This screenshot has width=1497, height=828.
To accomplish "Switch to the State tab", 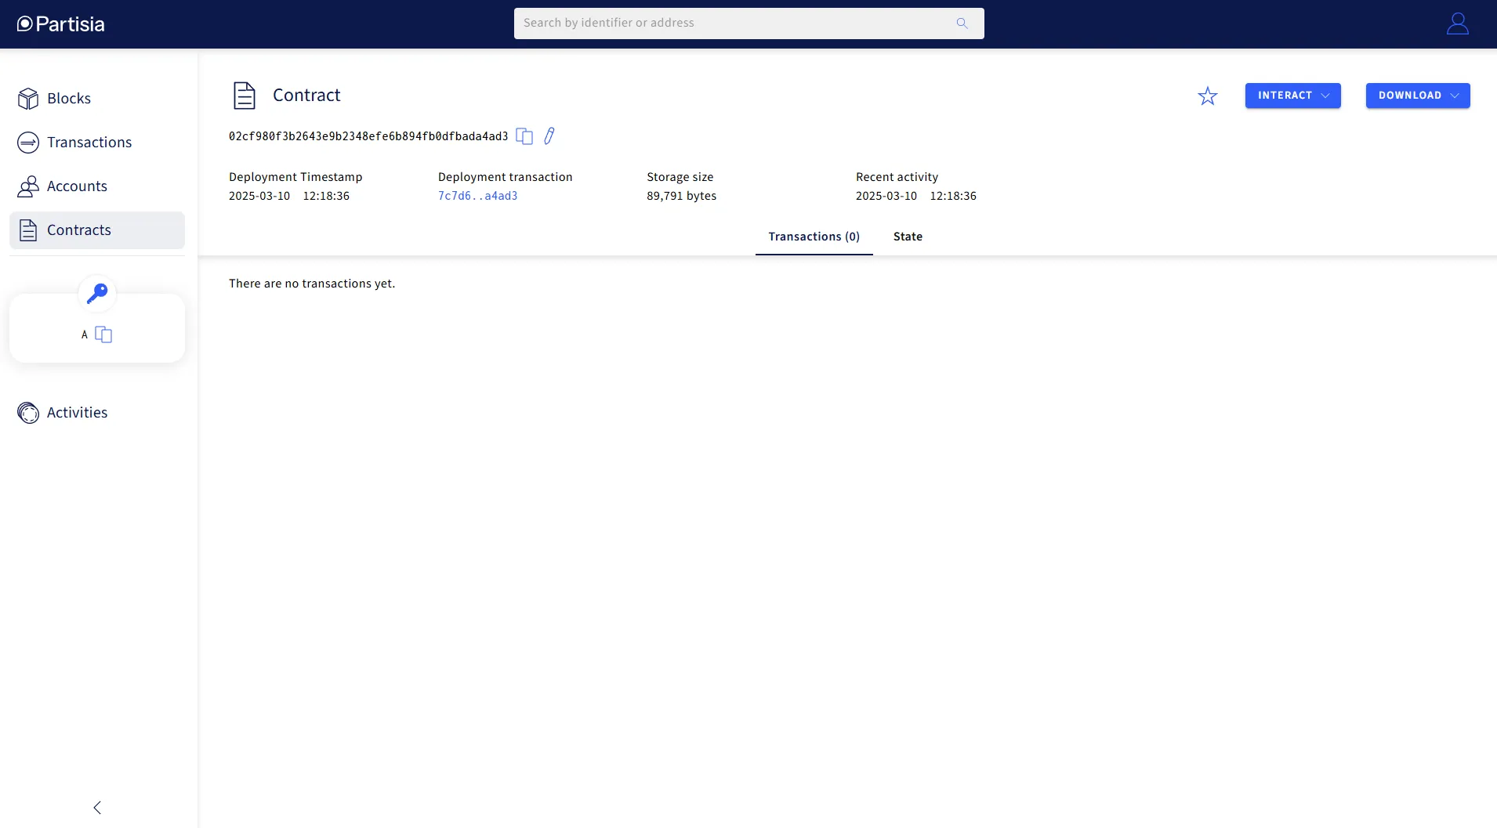I will tap(908, 237).
